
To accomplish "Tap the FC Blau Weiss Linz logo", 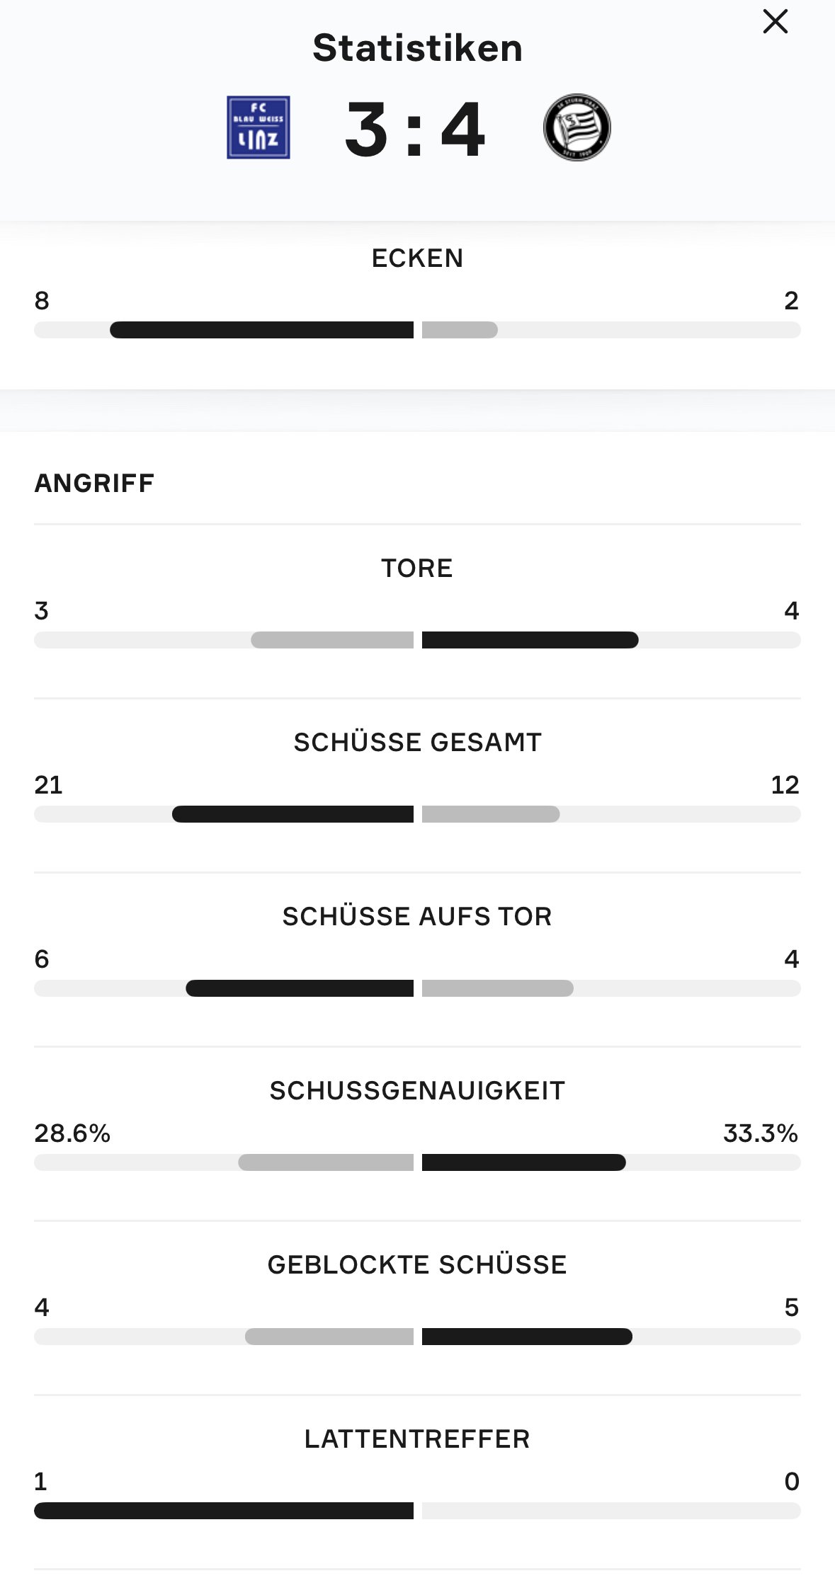I will click(259, 127).
